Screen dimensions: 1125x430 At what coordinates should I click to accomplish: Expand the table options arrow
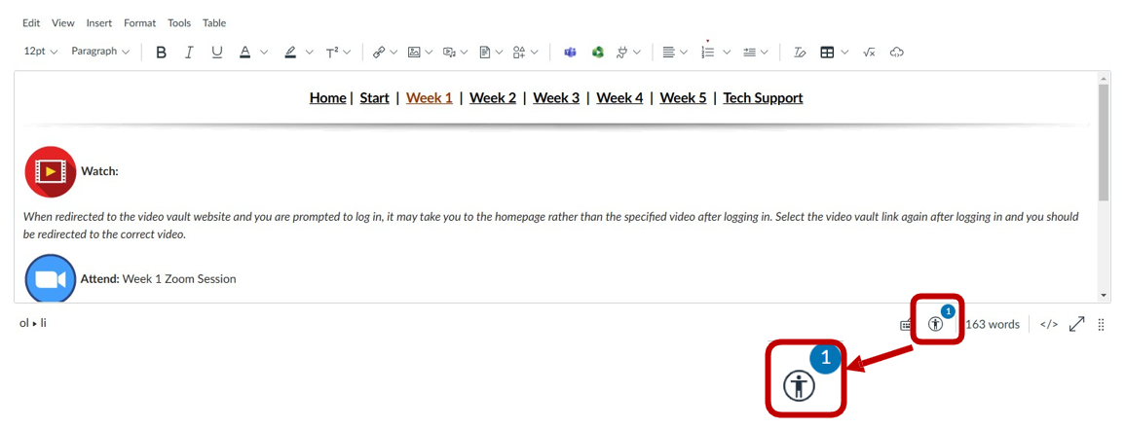[x=844, y=53]
